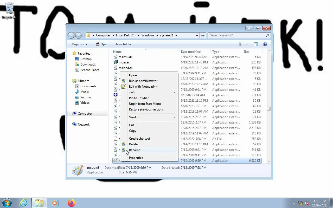Expand arrow after Local Disk (C:) breadcrumb
This screenshot has height=208, width=333.
[x=138, y=35]
